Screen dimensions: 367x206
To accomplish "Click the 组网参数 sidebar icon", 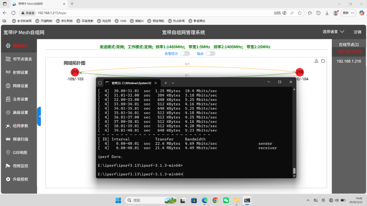I will tap(8, 126).
